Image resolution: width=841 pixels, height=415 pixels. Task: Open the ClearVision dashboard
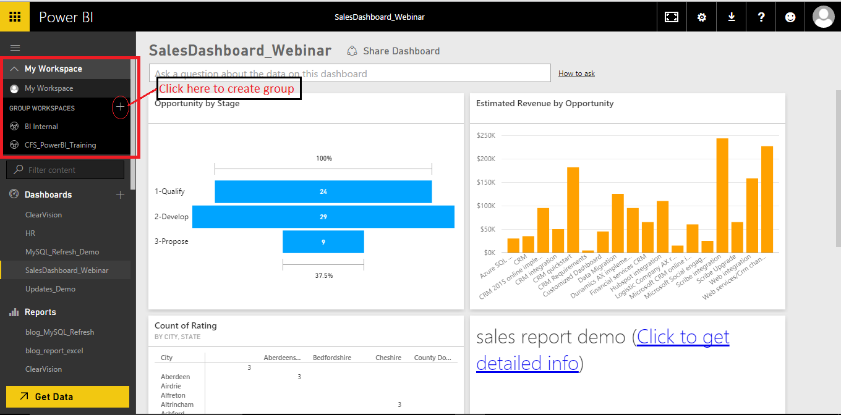(x=43, y=215)
